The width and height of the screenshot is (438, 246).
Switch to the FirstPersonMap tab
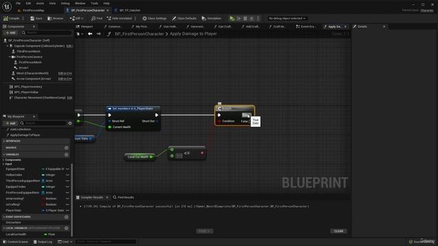click(34, 10)
